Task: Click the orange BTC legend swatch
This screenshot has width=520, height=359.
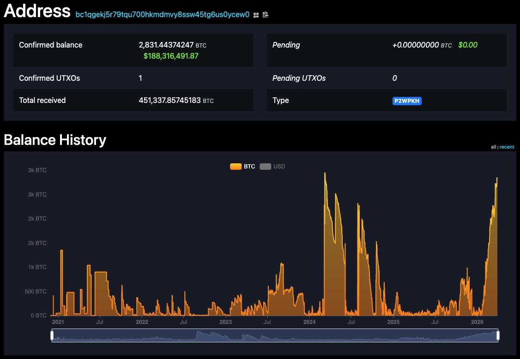Action: pyautogui.click(x=236, y=167)
